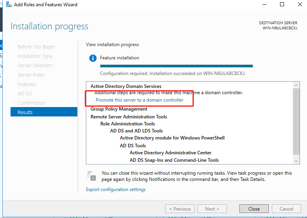
Task: Click the Feature installation progress bar
Action: (x=177, y=66)
